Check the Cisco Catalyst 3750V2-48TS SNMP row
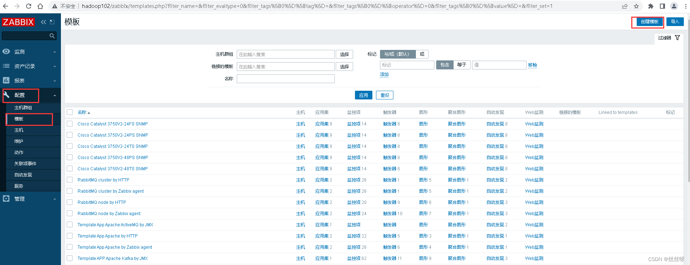 click(70, 168)
